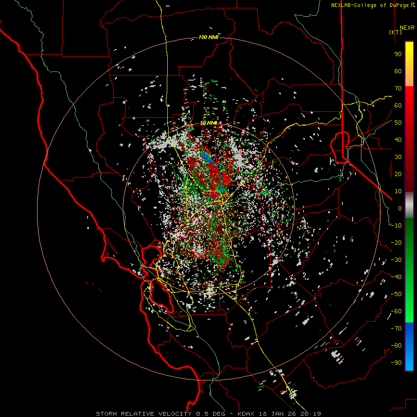Click the -50 value on velocity scale
The height and width of the screenshot is (417, 417).
click(x=396, y=294)
